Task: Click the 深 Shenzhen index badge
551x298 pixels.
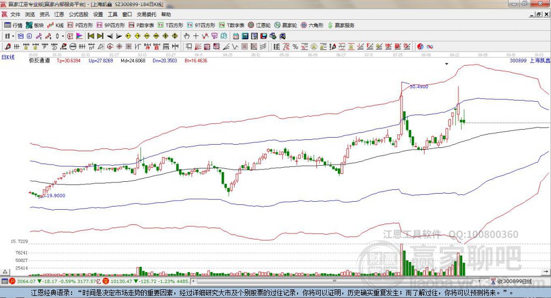Action: coord(106,281)
